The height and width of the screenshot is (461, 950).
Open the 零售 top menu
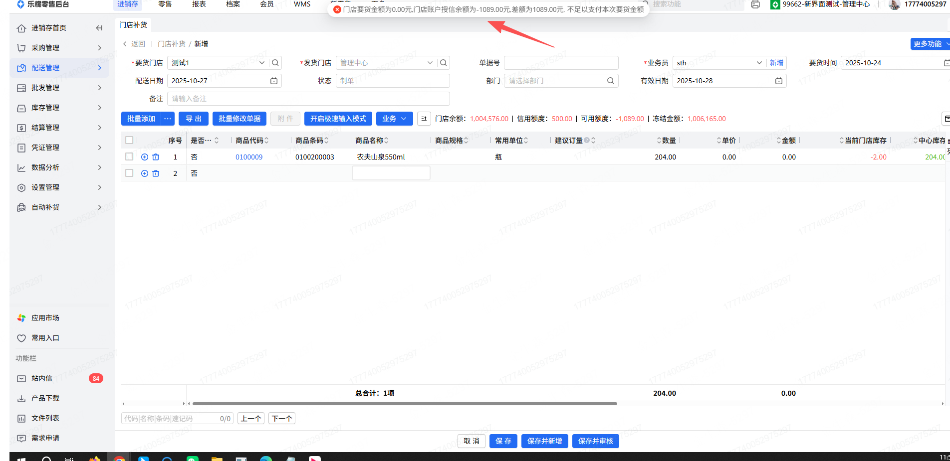(x=165, y=4)
